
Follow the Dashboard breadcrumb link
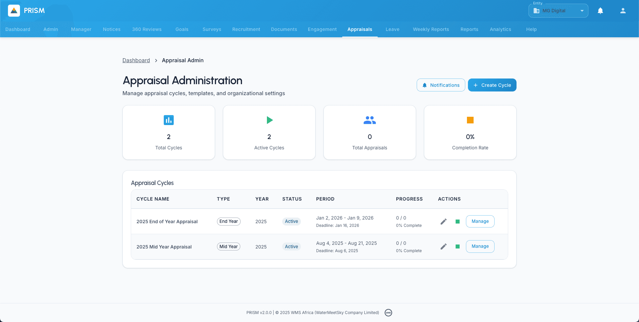click(x=136, y=60)
